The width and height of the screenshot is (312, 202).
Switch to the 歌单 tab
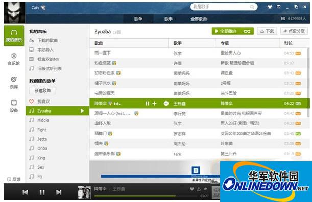click(x=138, y=19)
